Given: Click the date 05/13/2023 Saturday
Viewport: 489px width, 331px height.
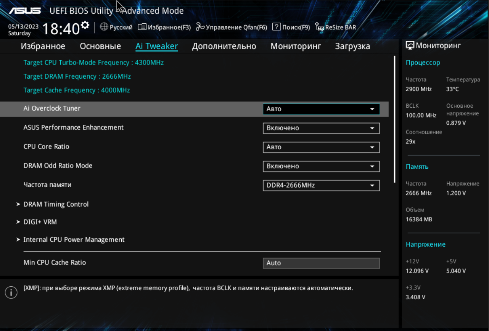Looking at the screenshot, I should (x=23, y=30).
